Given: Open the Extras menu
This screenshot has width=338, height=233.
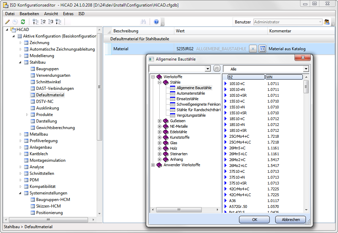Looking at the screenshot, I should coord(68,14).
